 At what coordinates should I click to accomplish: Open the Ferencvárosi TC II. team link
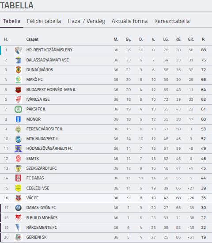tap(45, 129)
